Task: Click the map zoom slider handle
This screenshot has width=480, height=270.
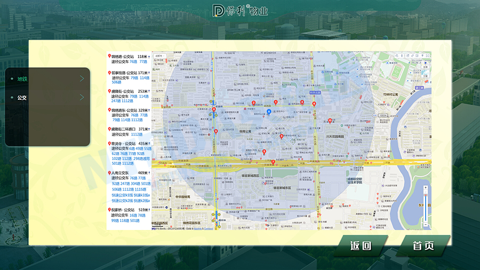Action: pyautogui.click(x=426, y=195)
